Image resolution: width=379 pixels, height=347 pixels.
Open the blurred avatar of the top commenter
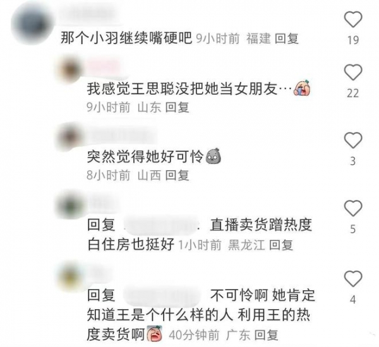click(x=32, y=24)
